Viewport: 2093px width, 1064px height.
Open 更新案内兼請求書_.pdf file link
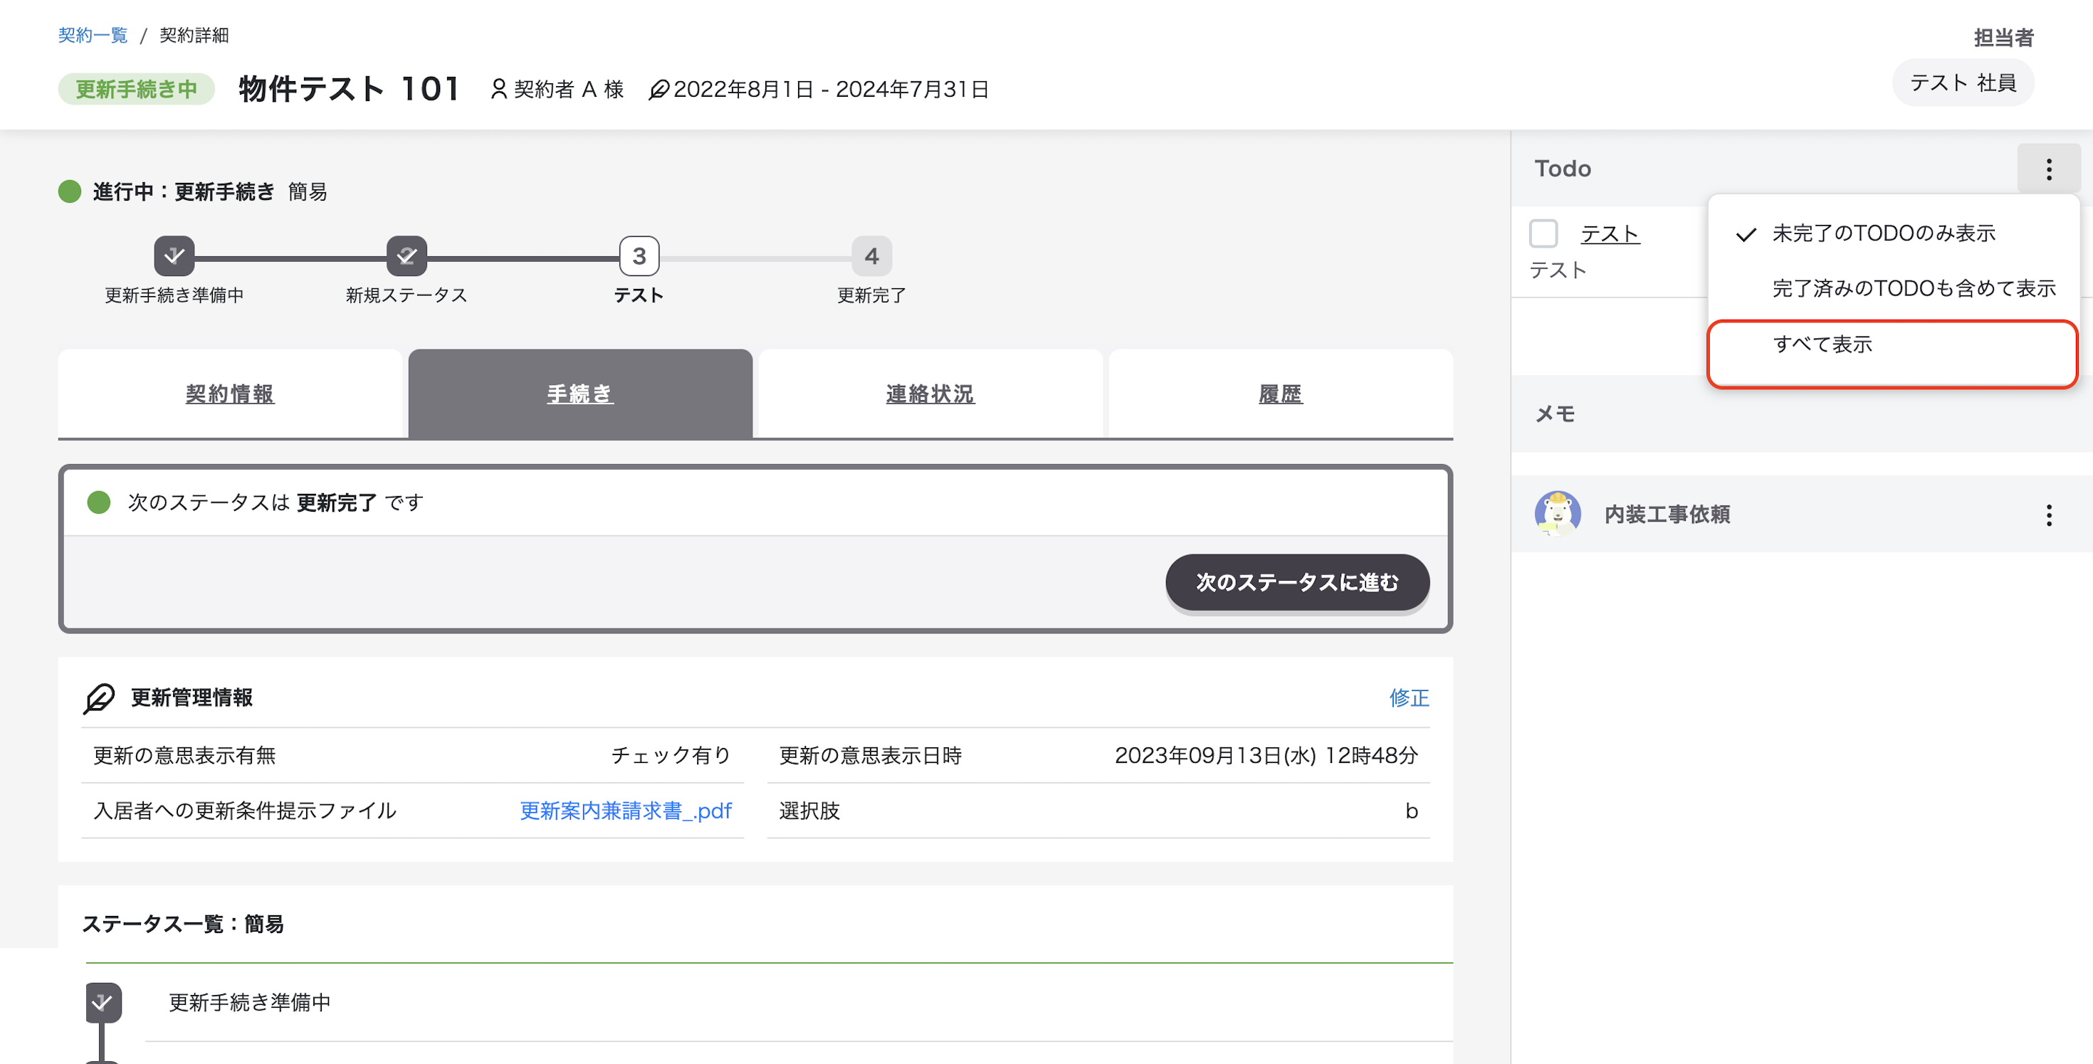(626, 811)
